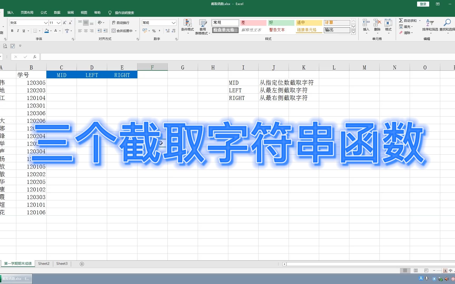Click print preview icon in quick toolbar
The image size is (455, 284).
[x=5, y=46]
